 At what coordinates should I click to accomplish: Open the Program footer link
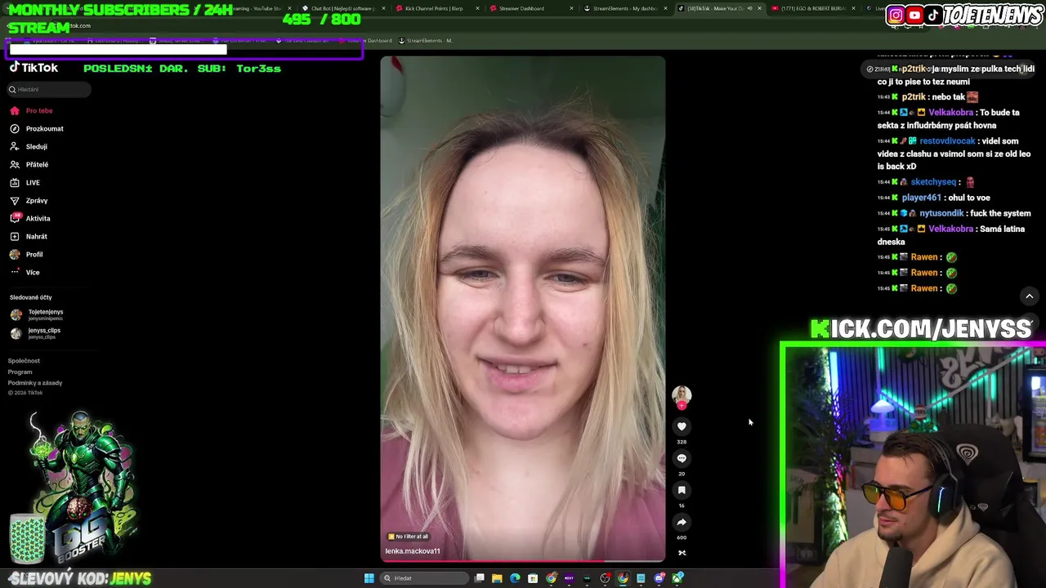pyautogui.click(x=20, y=372)
